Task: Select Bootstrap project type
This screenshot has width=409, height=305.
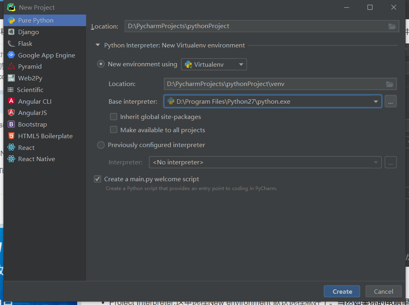Action: [45, 124]
